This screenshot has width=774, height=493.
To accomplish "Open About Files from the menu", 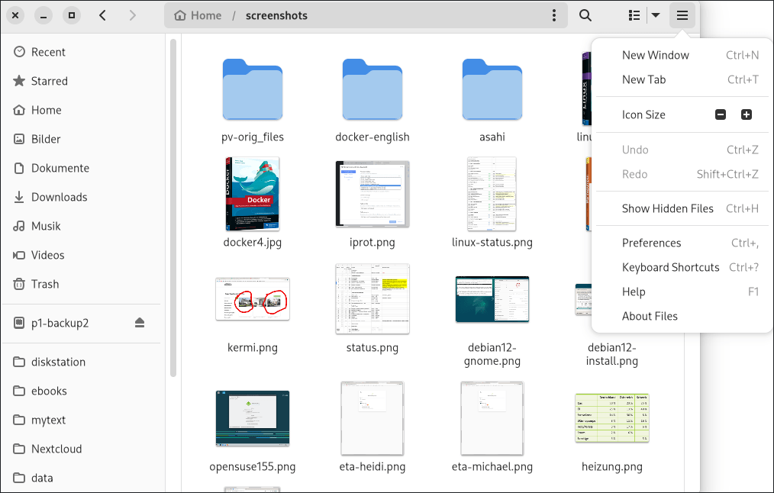I will point(682,317).
